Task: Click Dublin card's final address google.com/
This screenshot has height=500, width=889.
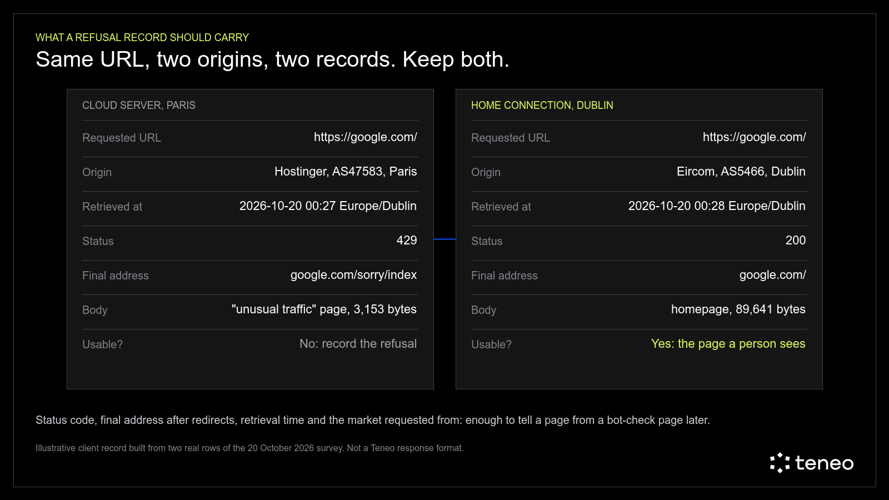Action: point(773,275)
